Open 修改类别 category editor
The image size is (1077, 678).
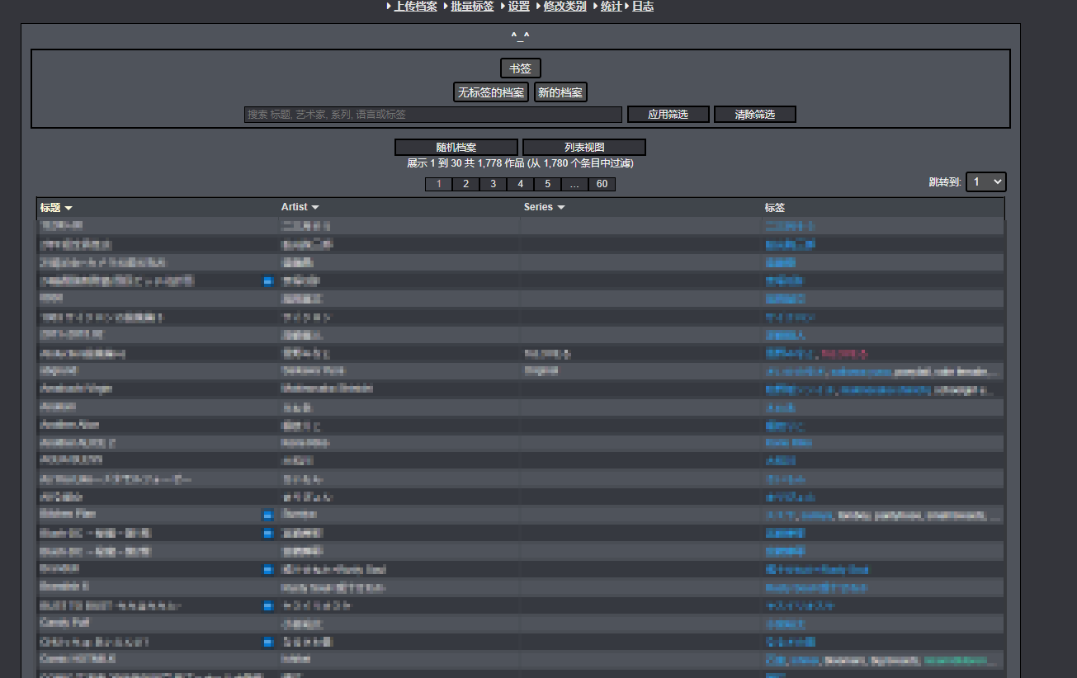click(x=564, y=6)
